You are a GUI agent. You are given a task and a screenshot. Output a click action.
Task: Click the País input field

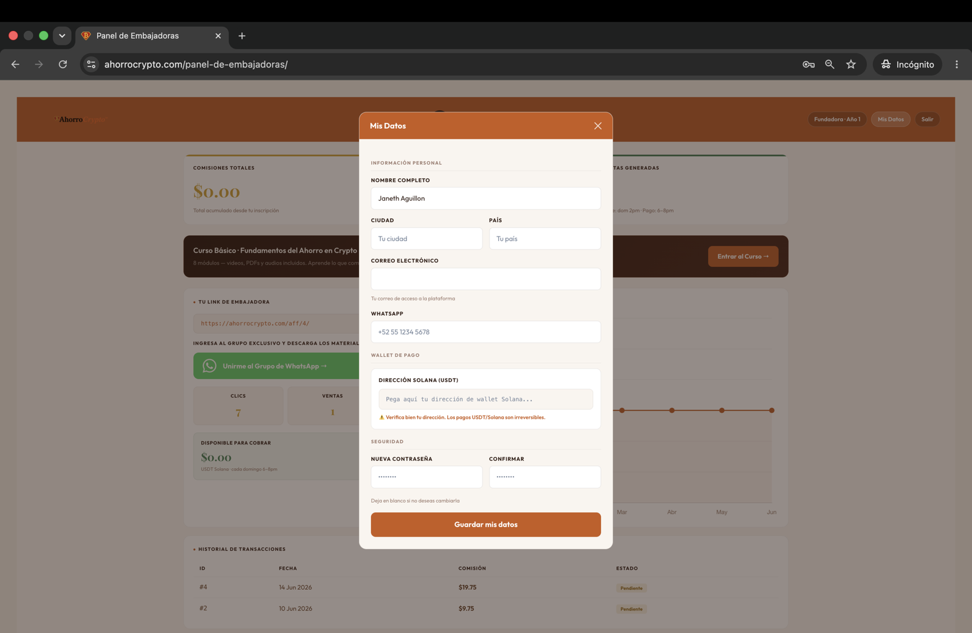(x=545, y=238)
